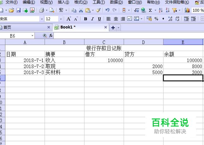Image resolution: width=204 pixels, height=145 pixels.
Task: Align text right
Action: coord(123,19)
